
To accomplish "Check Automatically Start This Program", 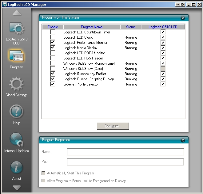I will click(x=43, y=173).
